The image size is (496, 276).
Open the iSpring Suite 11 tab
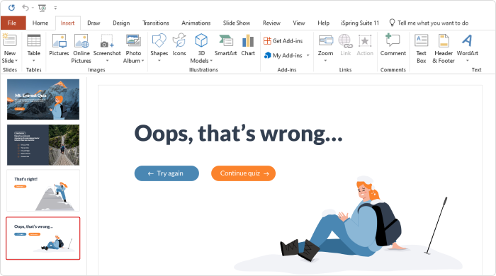360,23
